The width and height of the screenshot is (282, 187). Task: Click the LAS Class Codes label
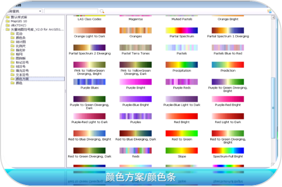coord(89,19)
